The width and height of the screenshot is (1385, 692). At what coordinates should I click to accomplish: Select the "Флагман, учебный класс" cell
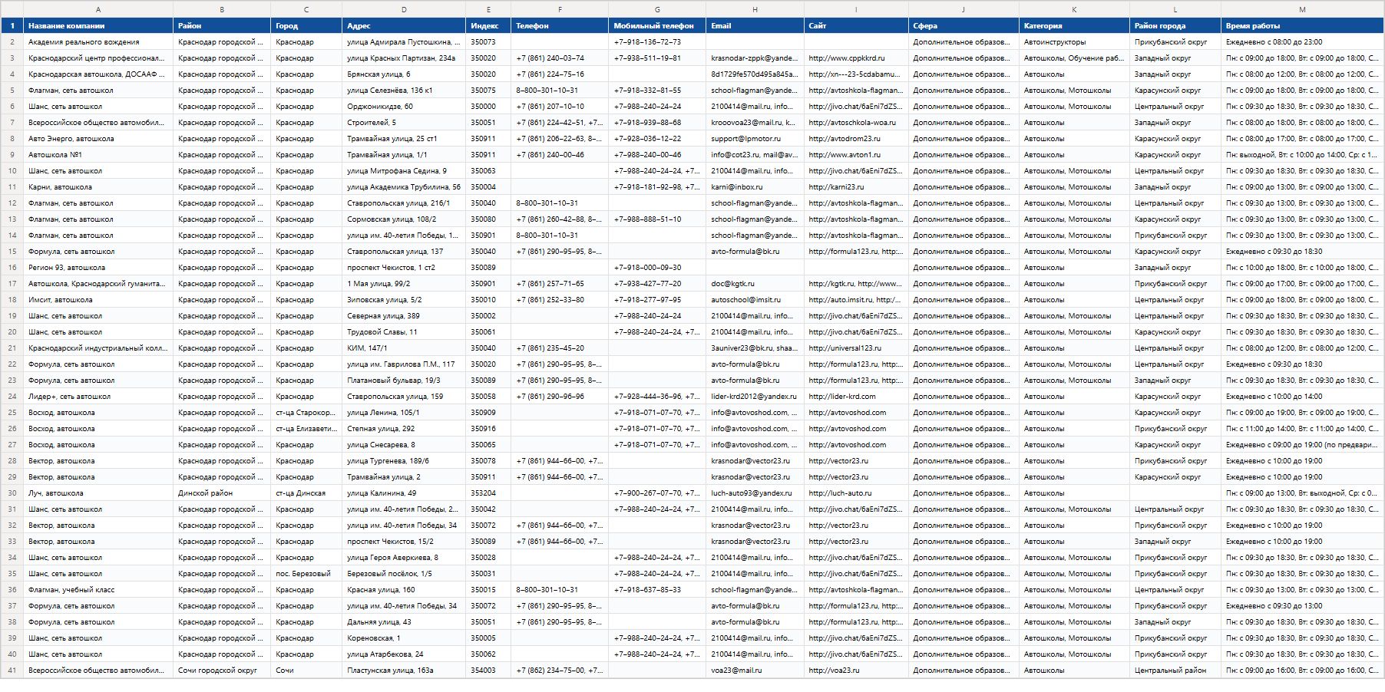(98, 589)
